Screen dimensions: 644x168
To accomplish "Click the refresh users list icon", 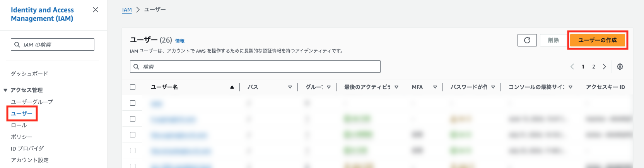I will click(527, 40).
